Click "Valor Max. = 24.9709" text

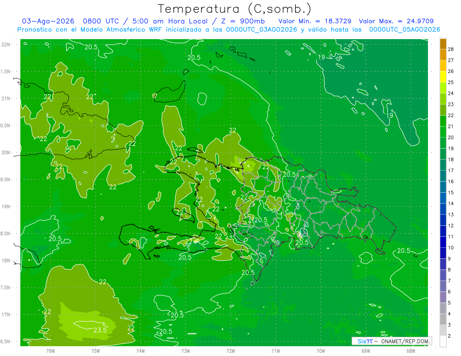click(x=396, y=21)
